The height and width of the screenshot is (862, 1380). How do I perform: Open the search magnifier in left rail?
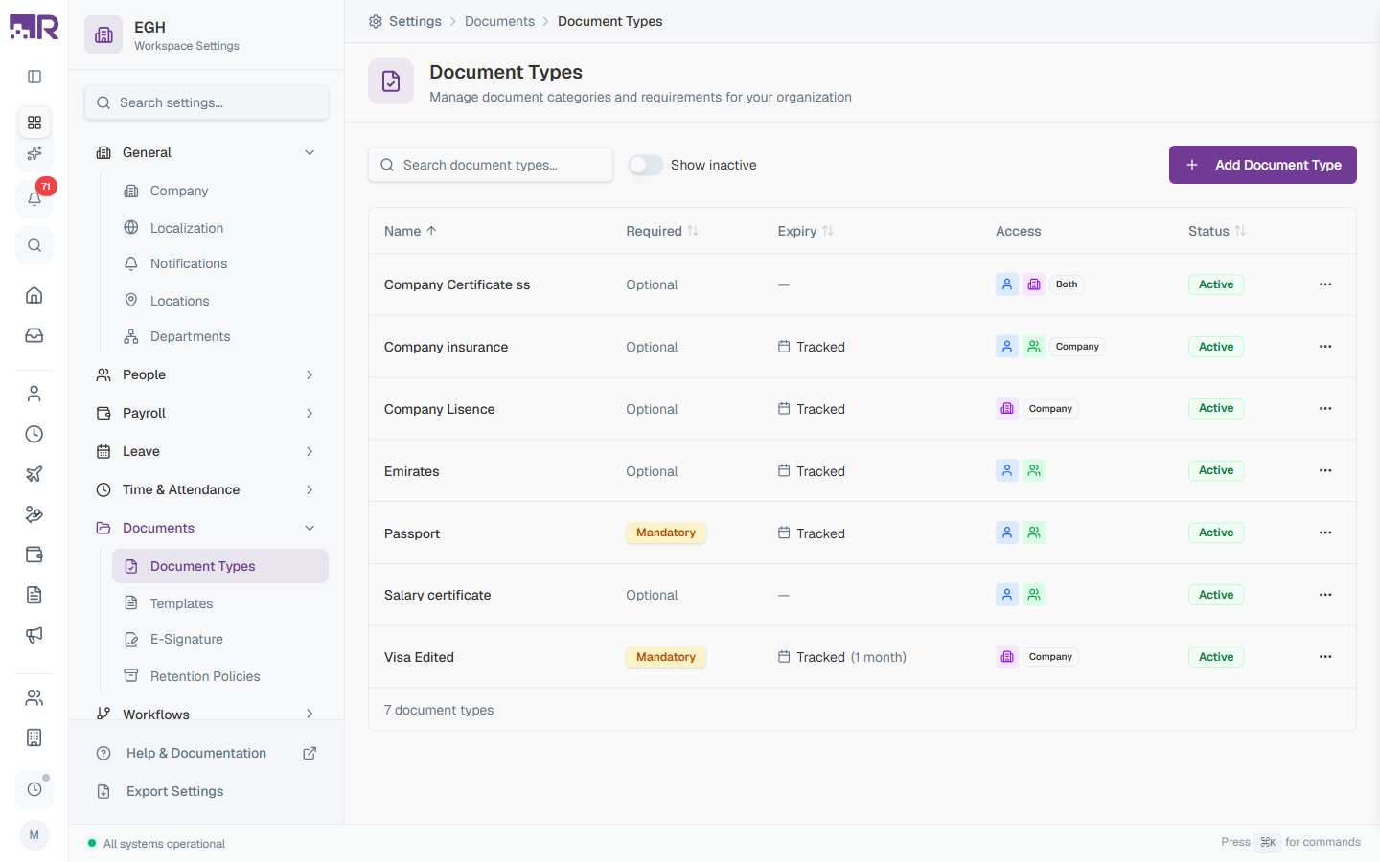[34, 245]
